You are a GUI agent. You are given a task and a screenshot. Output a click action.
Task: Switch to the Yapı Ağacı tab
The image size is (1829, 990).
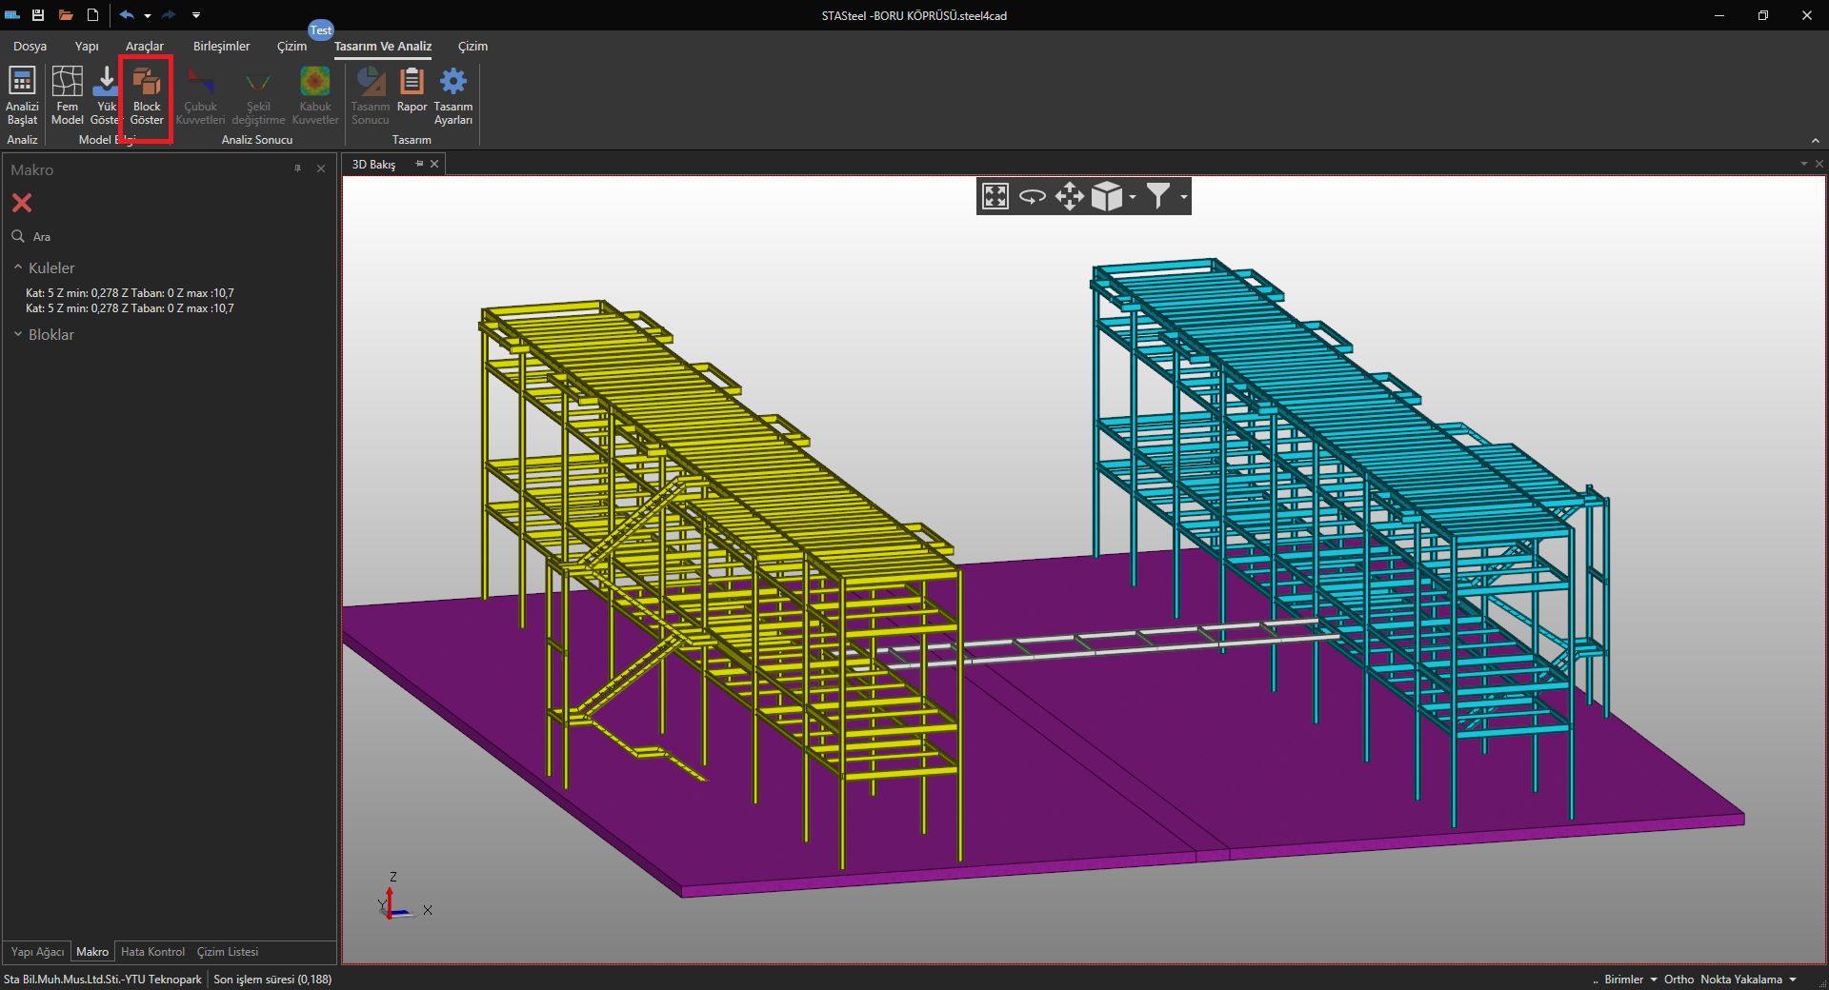[37, 952]
